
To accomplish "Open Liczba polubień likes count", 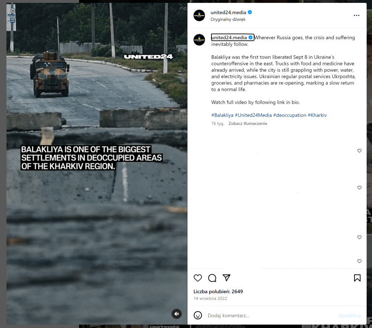I will 218,292.
